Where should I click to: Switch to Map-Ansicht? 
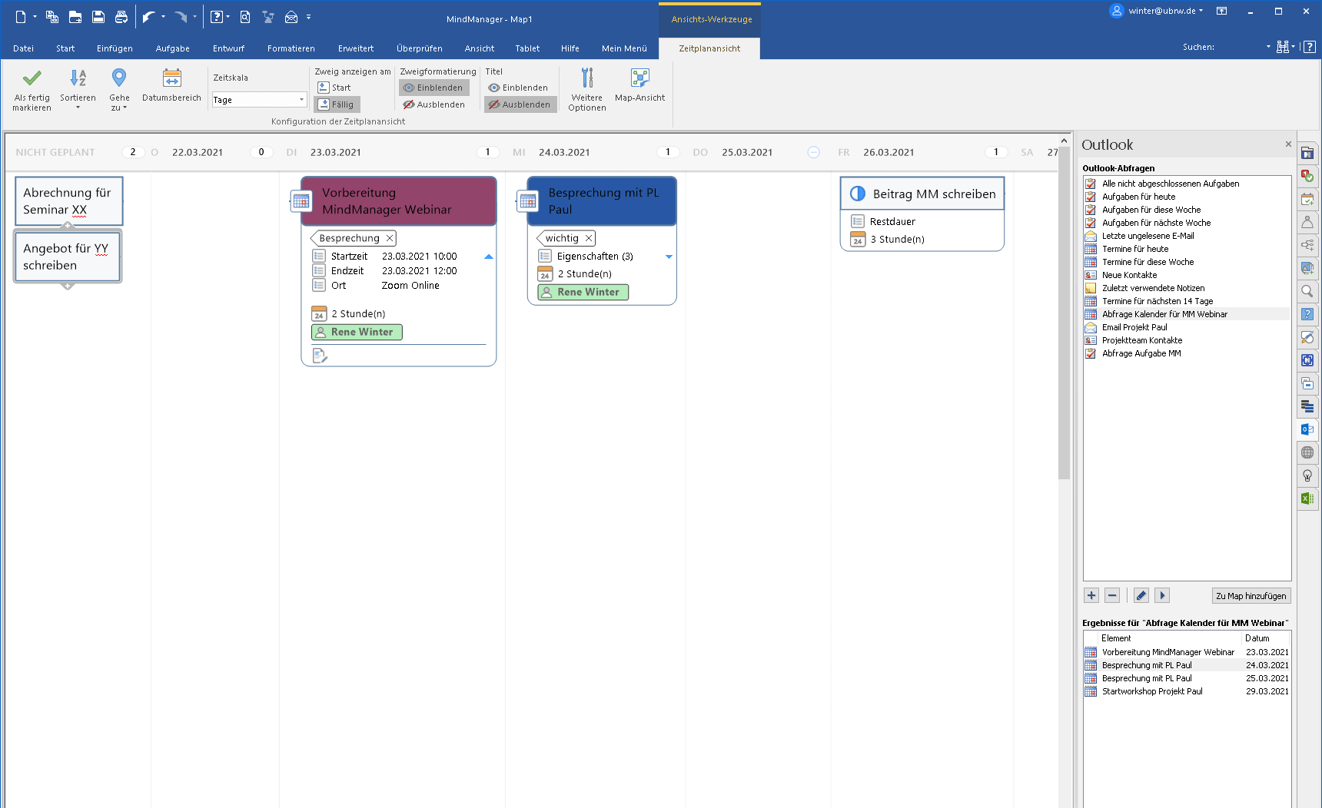click(x=639, y=85)
